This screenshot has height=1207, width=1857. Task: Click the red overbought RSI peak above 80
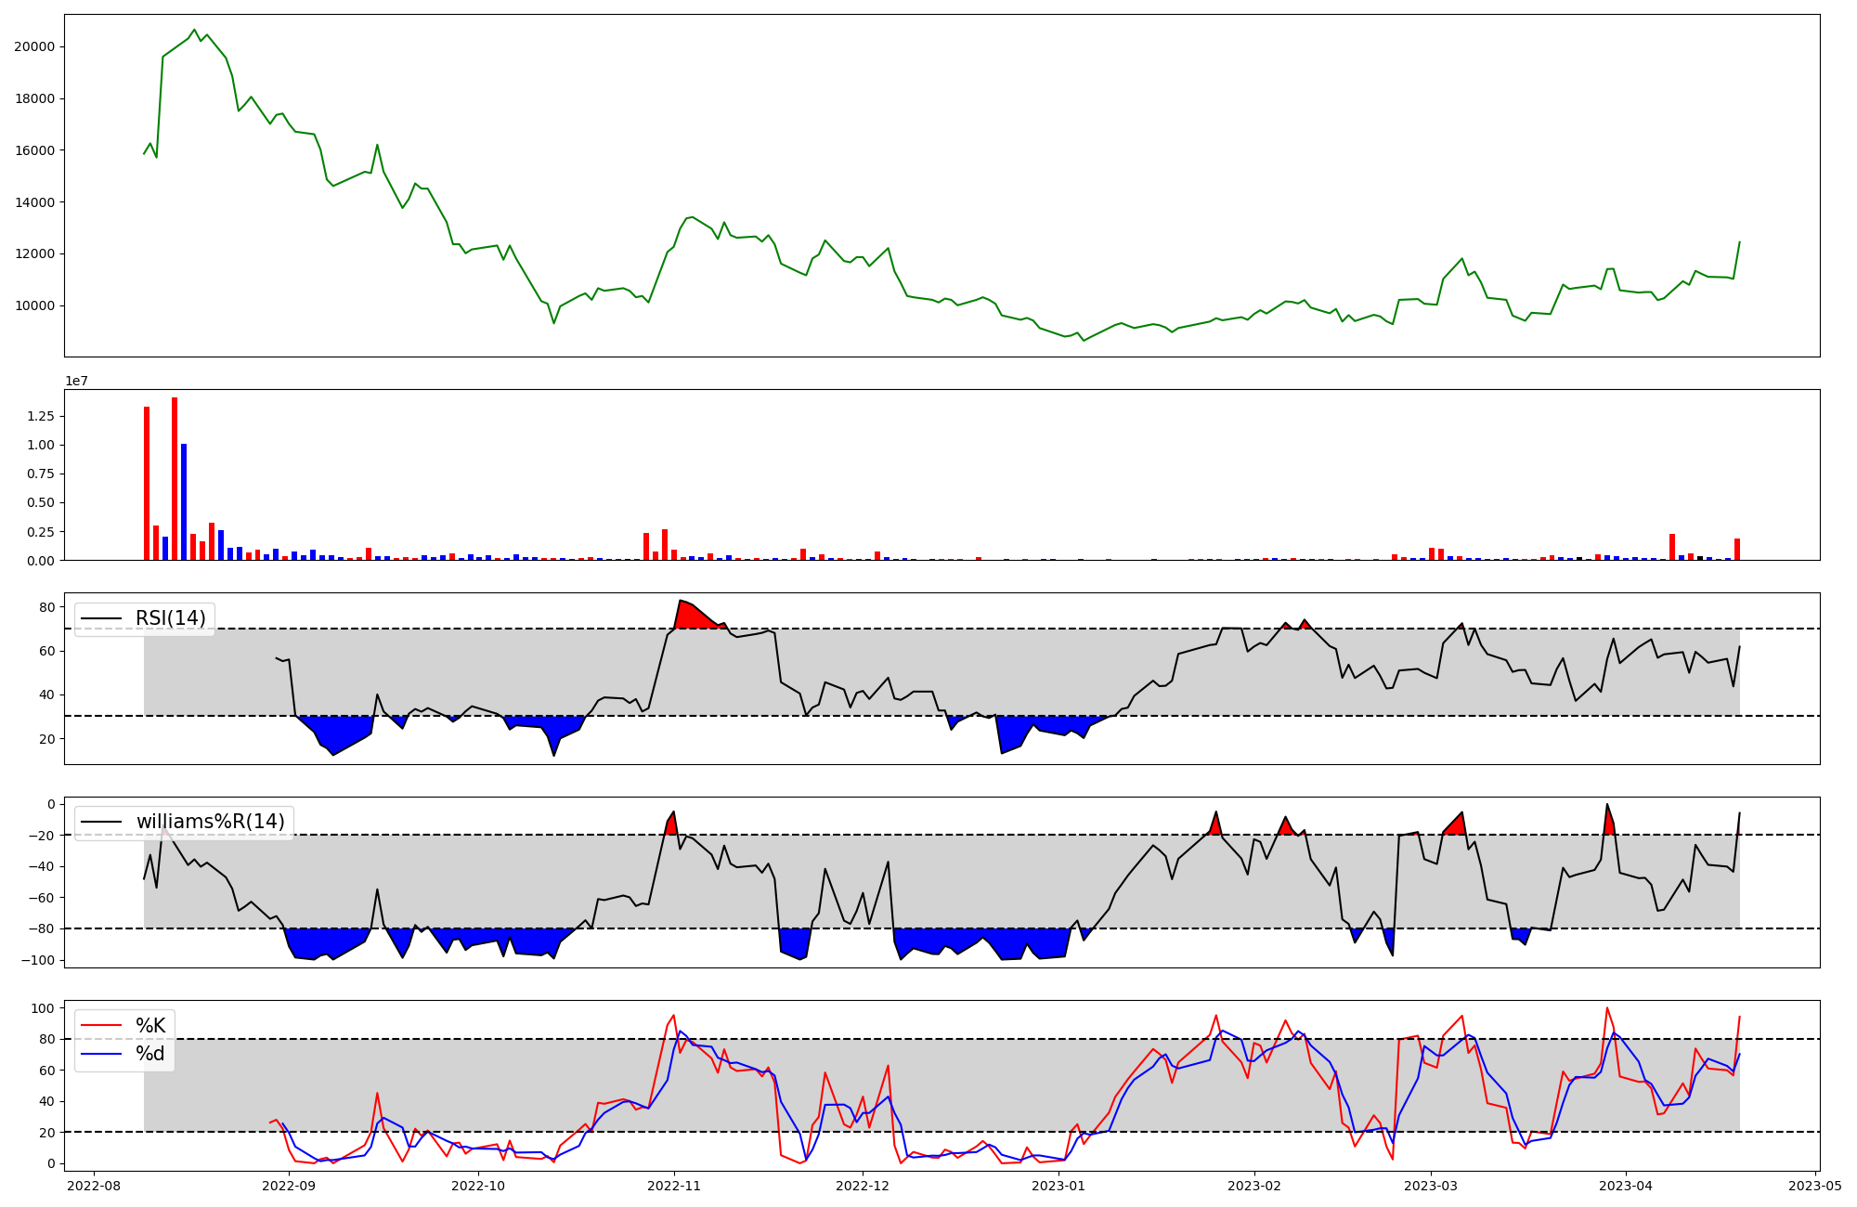click(689, 615)
